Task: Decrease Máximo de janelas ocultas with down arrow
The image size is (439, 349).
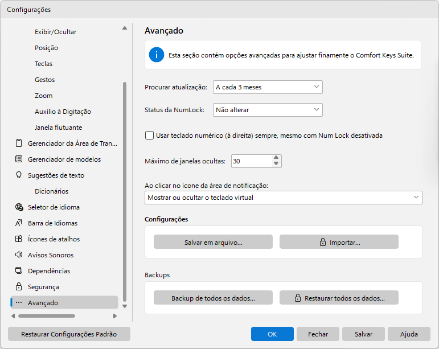Action: [276, 164]
